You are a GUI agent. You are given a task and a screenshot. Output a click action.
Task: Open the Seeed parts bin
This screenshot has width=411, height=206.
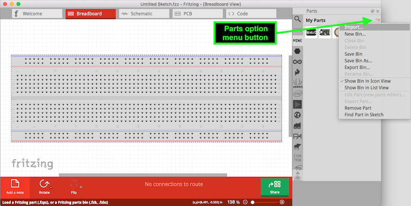tap(297, 83)
